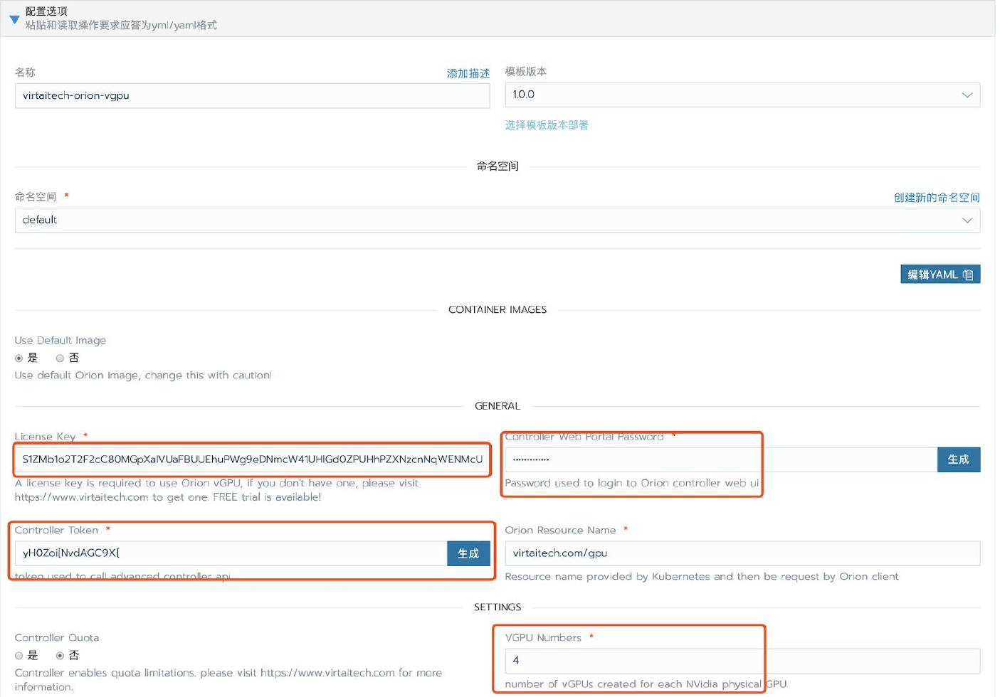
Task: Select 否 for Controller Quota
Action: [60, 655]
